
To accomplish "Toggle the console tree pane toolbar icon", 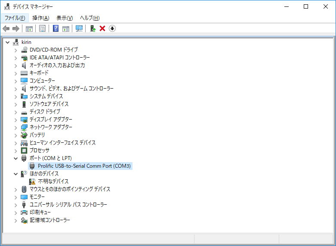I will point(29,28).
